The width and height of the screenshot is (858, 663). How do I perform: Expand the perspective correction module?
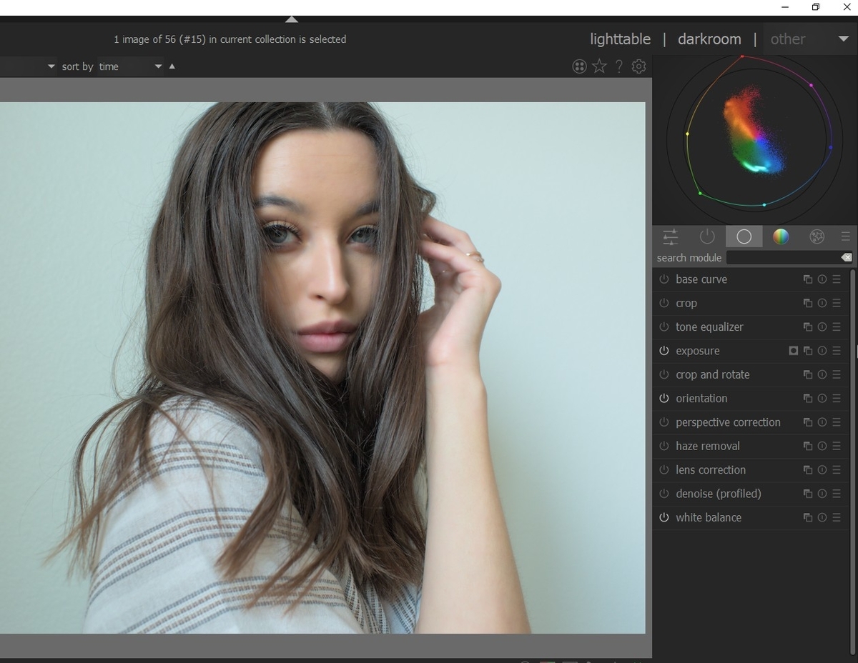[x=728, y=422]
